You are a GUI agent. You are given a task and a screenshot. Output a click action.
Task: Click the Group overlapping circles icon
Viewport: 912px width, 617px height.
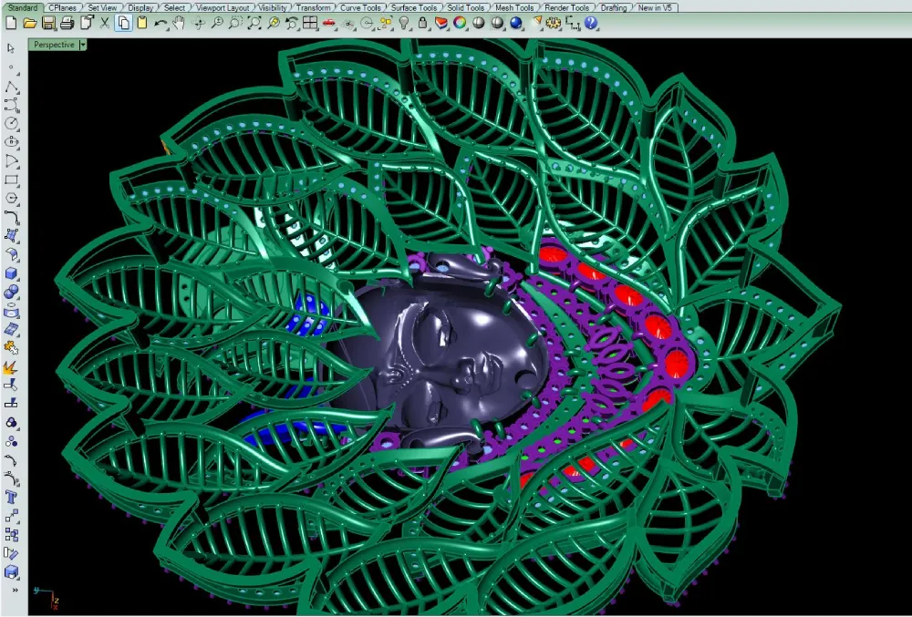click(11, 422)
